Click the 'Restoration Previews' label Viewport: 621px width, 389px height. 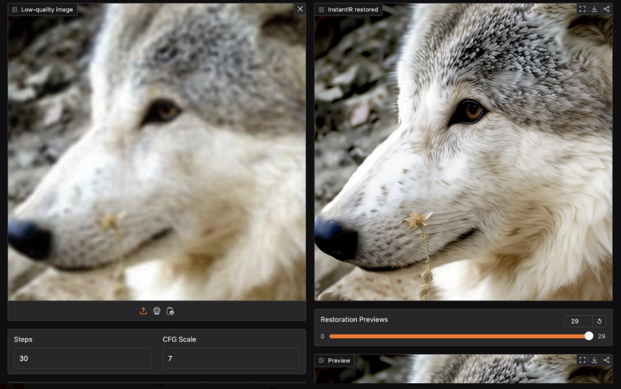coord(354,320)
